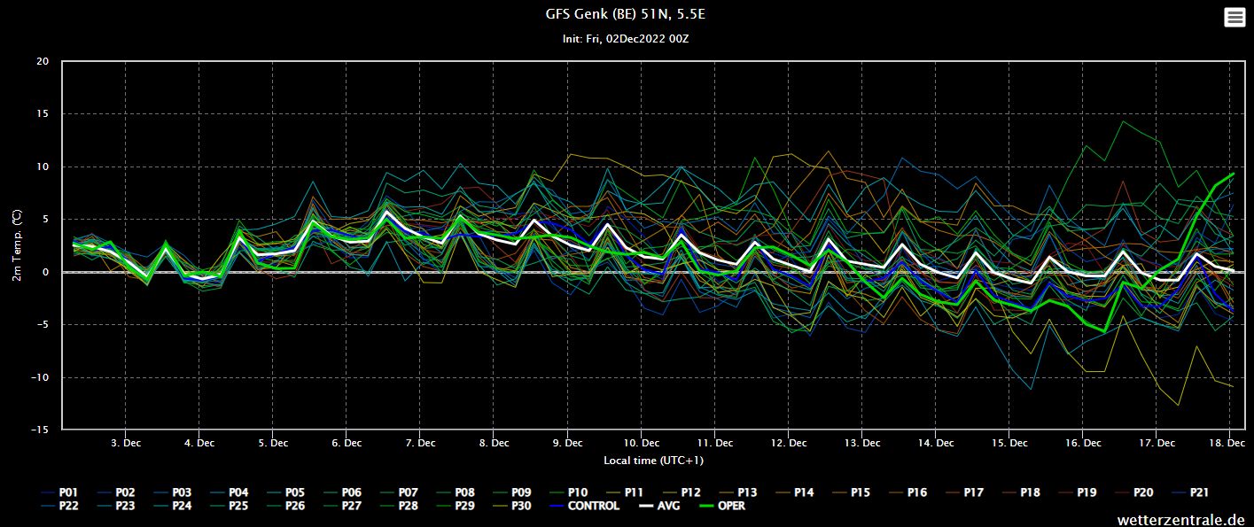Click P19 legend entry
Viewport: 1254px width, 527px height.
coord(1079,492)
